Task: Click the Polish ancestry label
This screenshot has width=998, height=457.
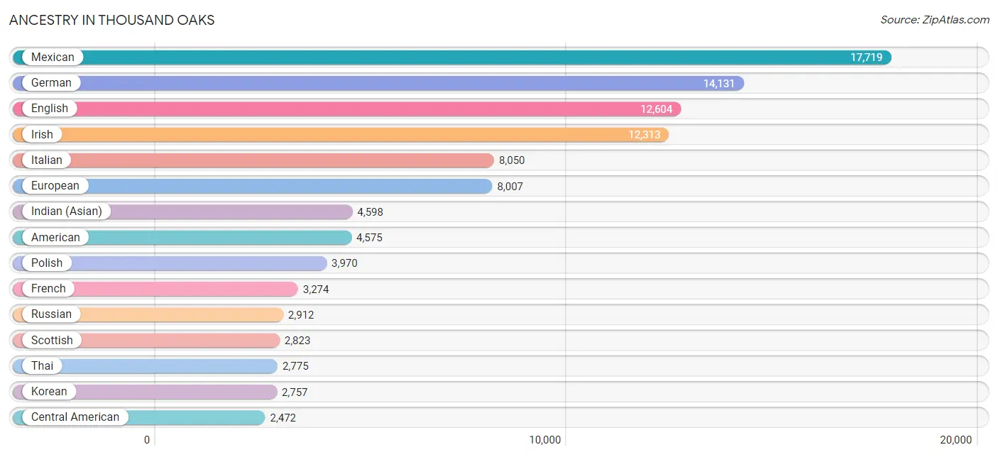Action: 47,263
